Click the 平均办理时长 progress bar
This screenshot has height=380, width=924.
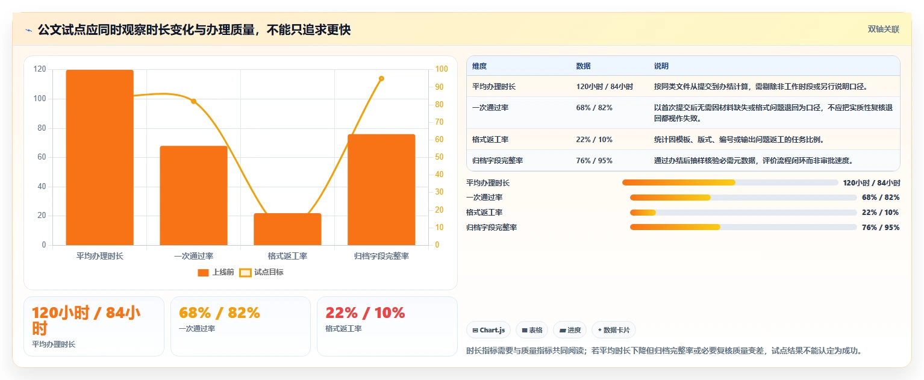(730, 182)
